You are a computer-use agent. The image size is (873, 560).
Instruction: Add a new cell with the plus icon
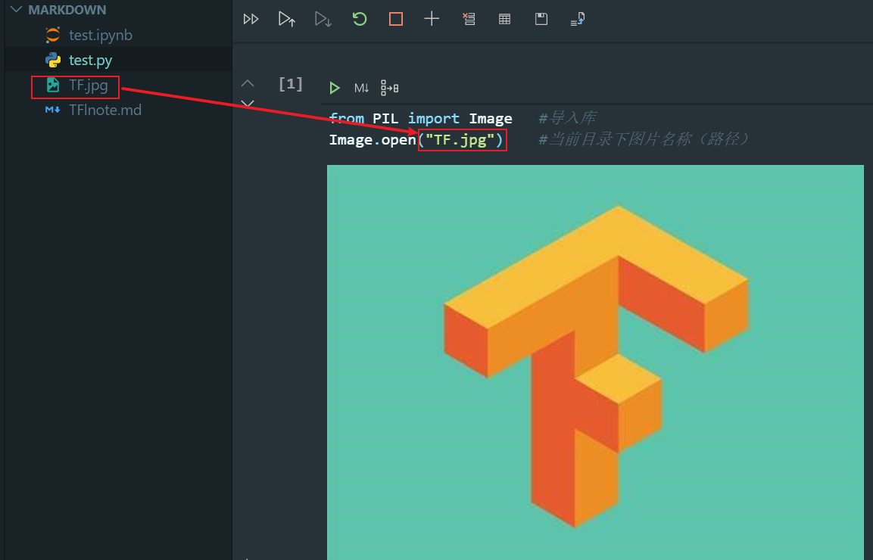click(x=432, y=19)
